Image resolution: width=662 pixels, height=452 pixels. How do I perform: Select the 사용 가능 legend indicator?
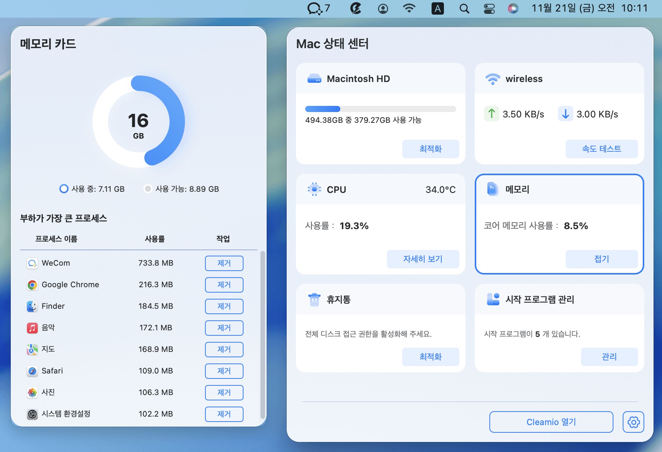pyautogui.click(x=147, y=189)
